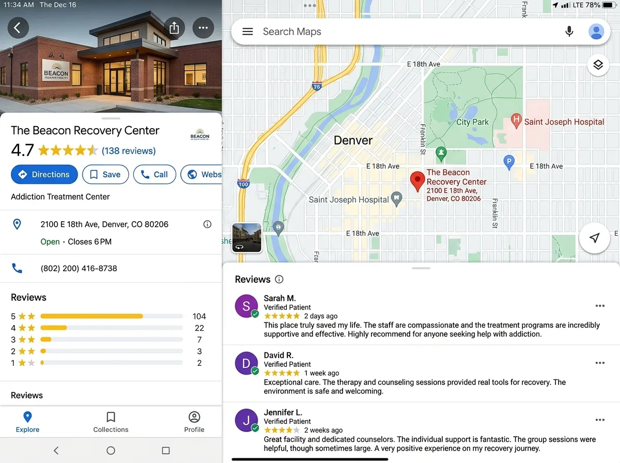Open the map layers button
Viewport: 620px width, 463px height.
click(x=598, y=65)
